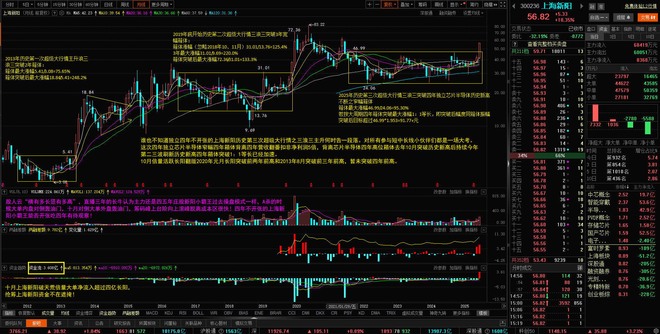Click the 深股通 link above the chart
The width and height of the screenshot is (660, 334).
click(x=426, y=13)
